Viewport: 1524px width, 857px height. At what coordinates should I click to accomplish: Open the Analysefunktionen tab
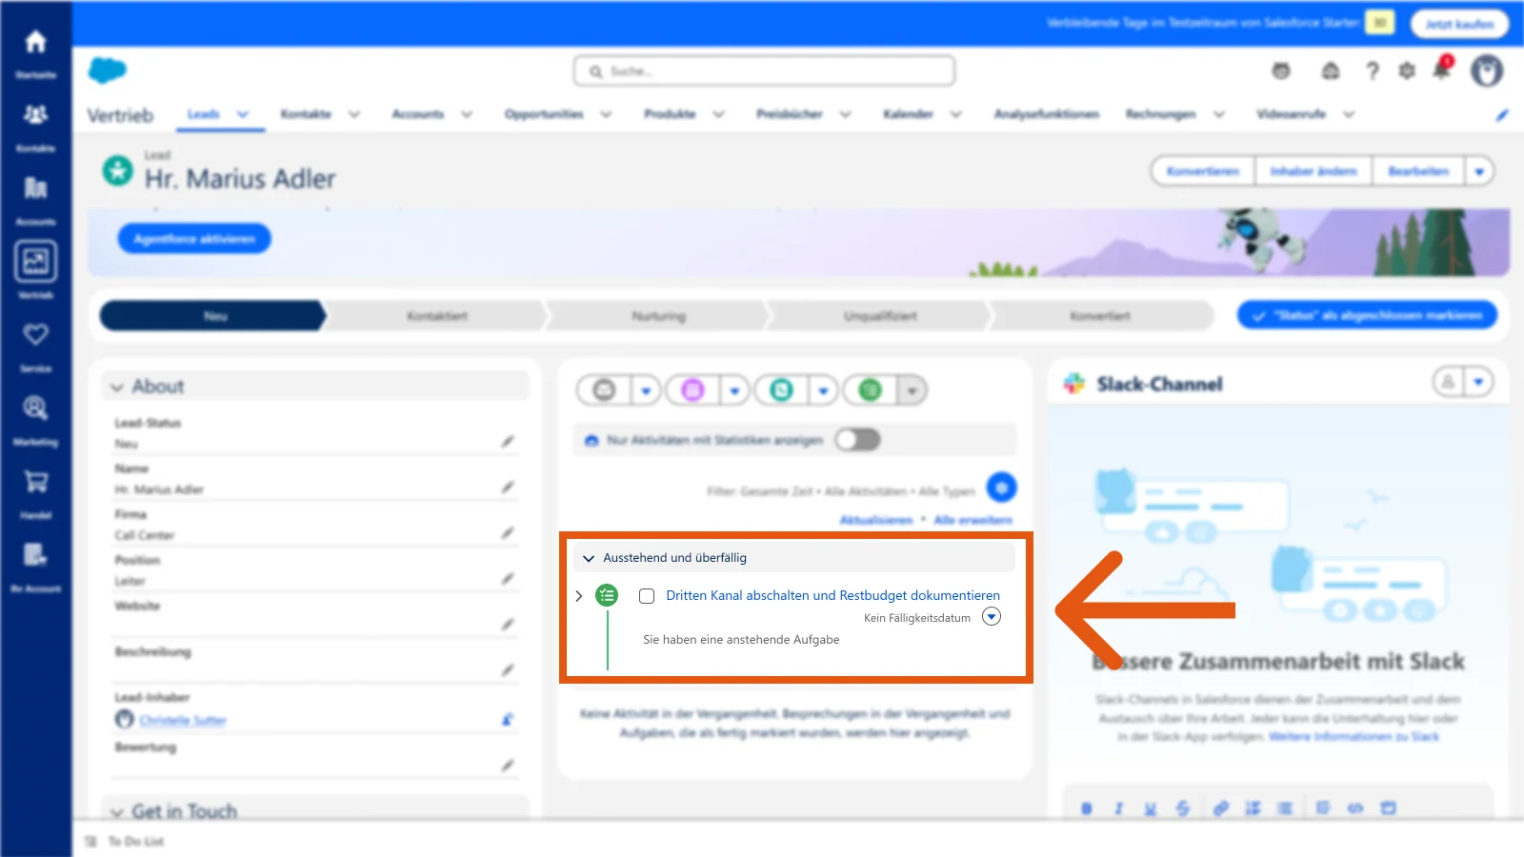pos(1047,114)
